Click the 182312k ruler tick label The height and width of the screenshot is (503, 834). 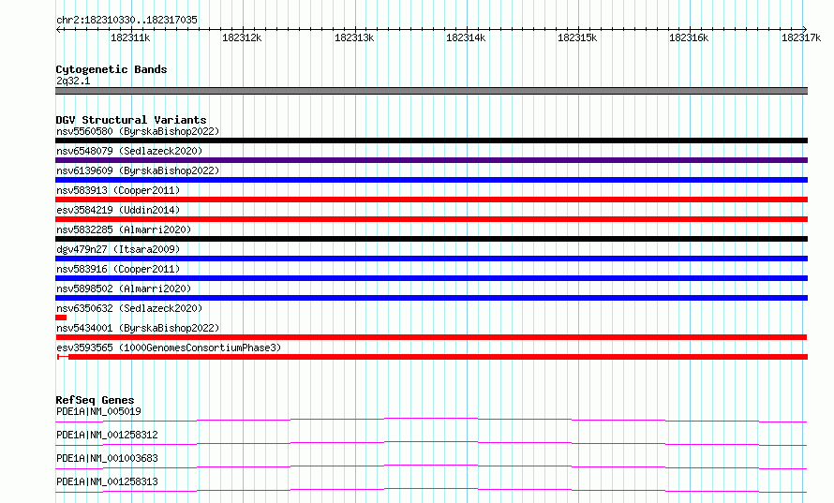click(242, 37)
